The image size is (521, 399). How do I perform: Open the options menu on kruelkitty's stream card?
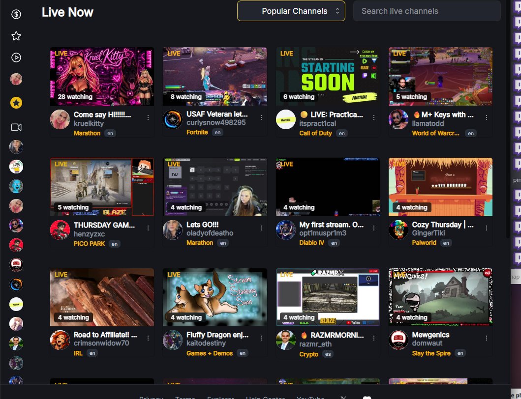(148, 117)
